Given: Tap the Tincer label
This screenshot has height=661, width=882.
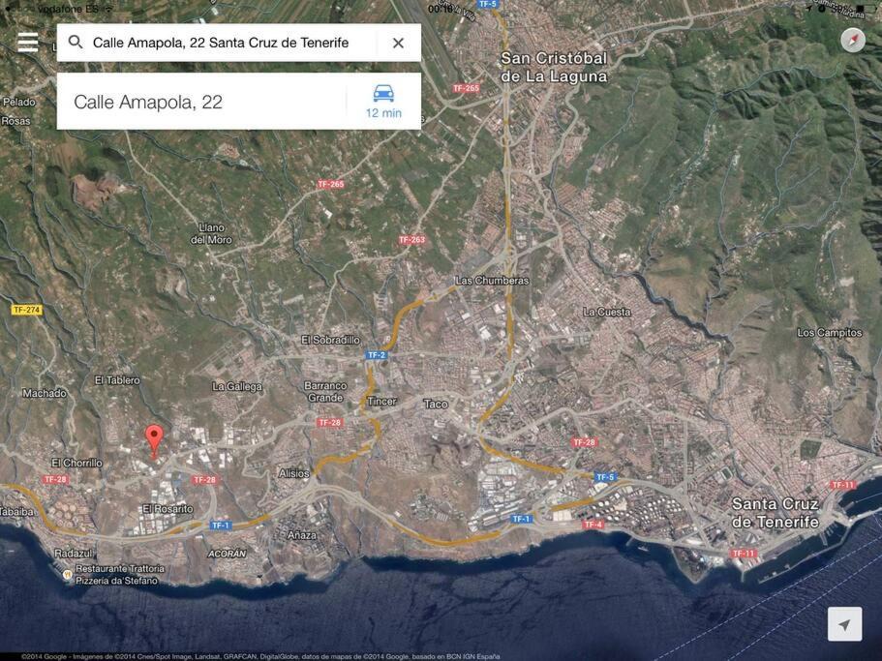Looking at the screenshot, I should (381, 401).
